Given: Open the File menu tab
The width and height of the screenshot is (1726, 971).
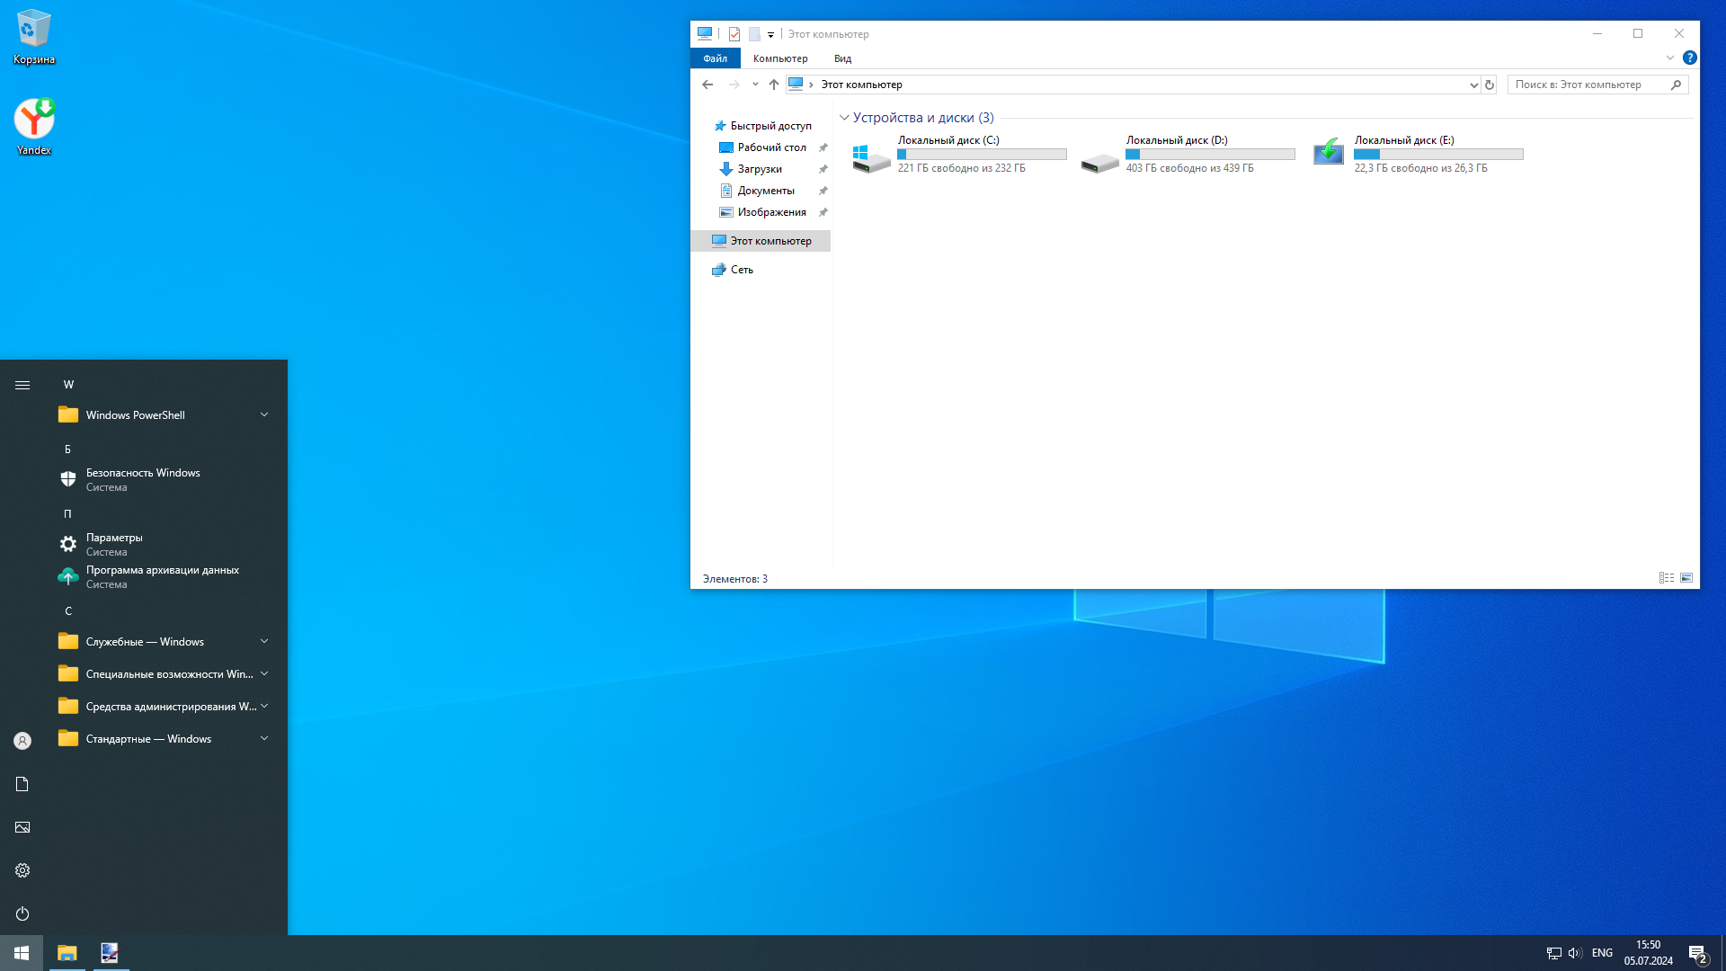Looking at the screenshot, I should [x=716, y=58].
